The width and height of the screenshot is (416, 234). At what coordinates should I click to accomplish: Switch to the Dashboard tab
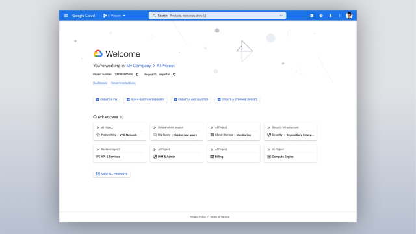(x=100, y=83)
